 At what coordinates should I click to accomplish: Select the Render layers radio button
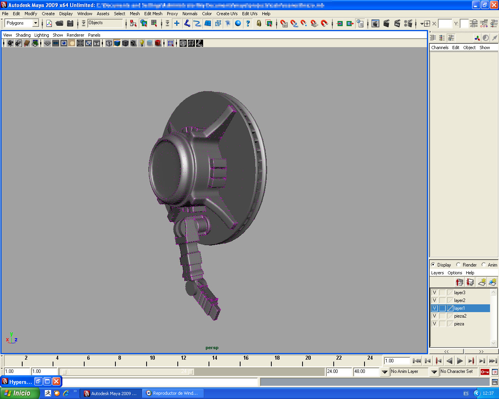click(x=458, y=265)
